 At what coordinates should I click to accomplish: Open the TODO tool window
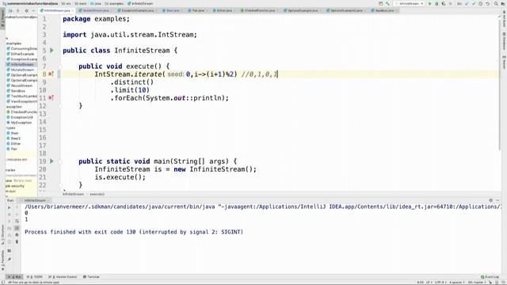[x=35, y=277]
